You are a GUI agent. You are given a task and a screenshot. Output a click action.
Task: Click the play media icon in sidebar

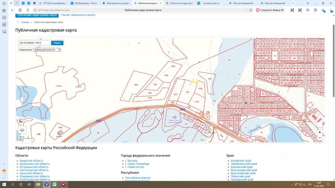(x=4, y=18)
